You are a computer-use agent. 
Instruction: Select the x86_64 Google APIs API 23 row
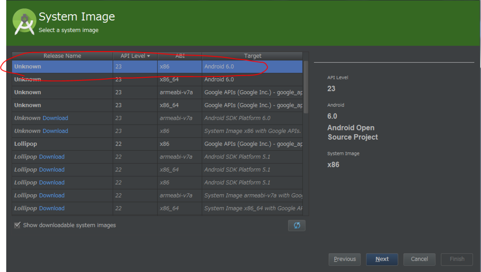coord(157,105)
